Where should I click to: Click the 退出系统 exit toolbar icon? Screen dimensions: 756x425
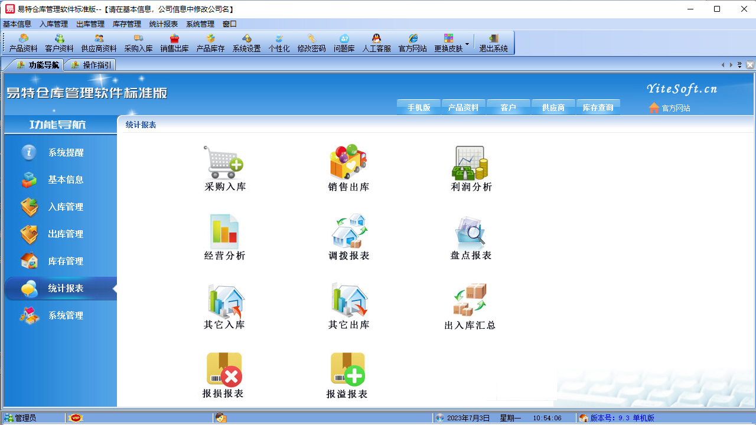pyautogui.click(x=493, y=43)
